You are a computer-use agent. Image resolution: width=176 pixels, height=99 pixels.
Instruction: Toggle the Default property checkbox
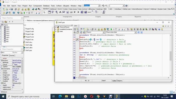[x=13, y=73]
